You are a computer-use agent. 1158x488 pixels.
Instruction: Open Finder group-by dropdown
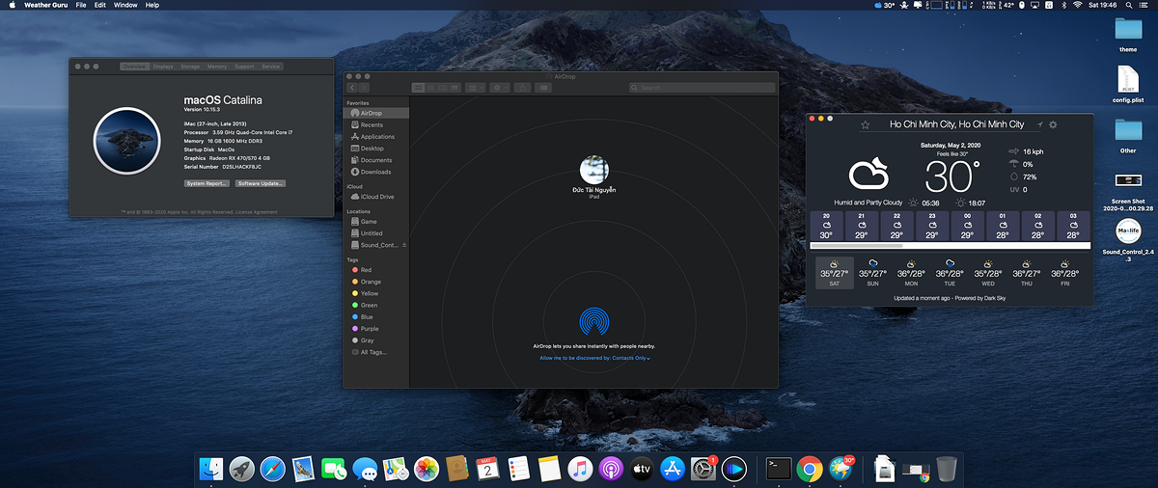[x=475, y=88]
